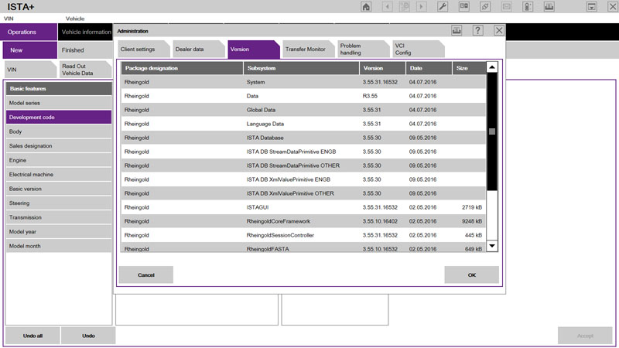The width and height of the screenshot is (619, 348).
Task: Click print icon in Administration dialog header
Action: click(x=457, y=30)
